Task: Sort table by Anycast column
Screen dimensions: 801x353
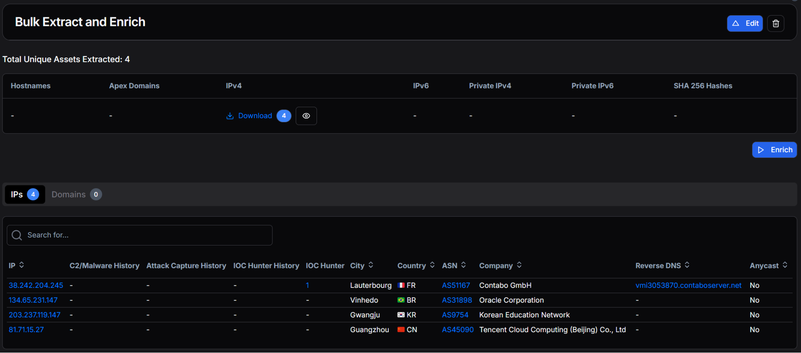Action: coord(785,265)
